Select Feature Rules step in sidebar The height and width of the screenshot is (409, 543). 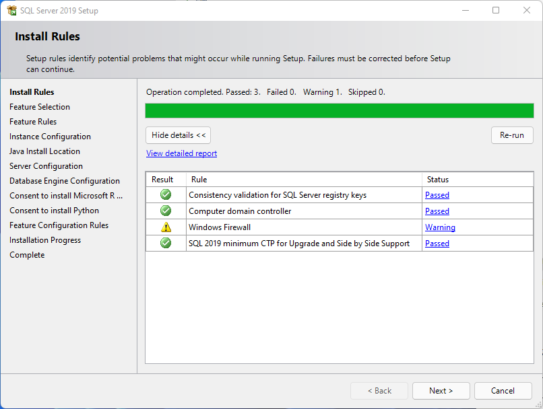tap(33, 122)
